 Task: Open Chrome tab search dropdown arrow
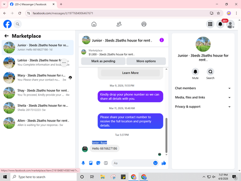tap(4, 4)
